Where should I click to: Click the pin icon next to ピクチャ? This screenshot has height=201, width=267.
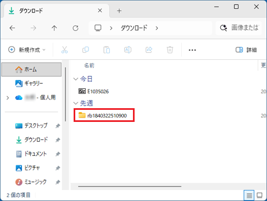coord(58,168)
